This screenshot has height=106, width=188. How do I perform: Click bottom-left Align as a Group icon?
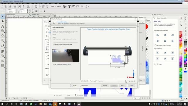pos(157,59)
